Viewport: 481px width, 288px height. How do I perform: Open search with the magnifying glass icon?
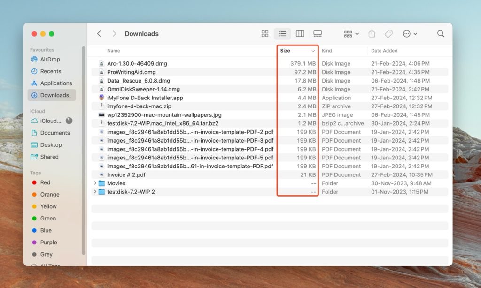pyautogui.click(x=441, y=33)
